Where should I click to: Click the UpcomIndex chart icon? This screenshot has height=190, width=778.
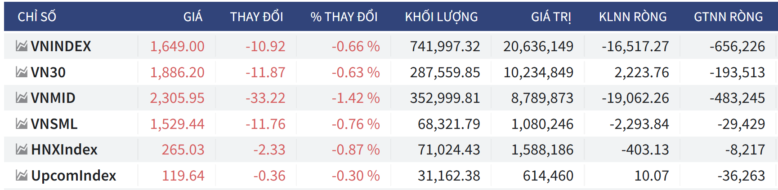(22, 175)
